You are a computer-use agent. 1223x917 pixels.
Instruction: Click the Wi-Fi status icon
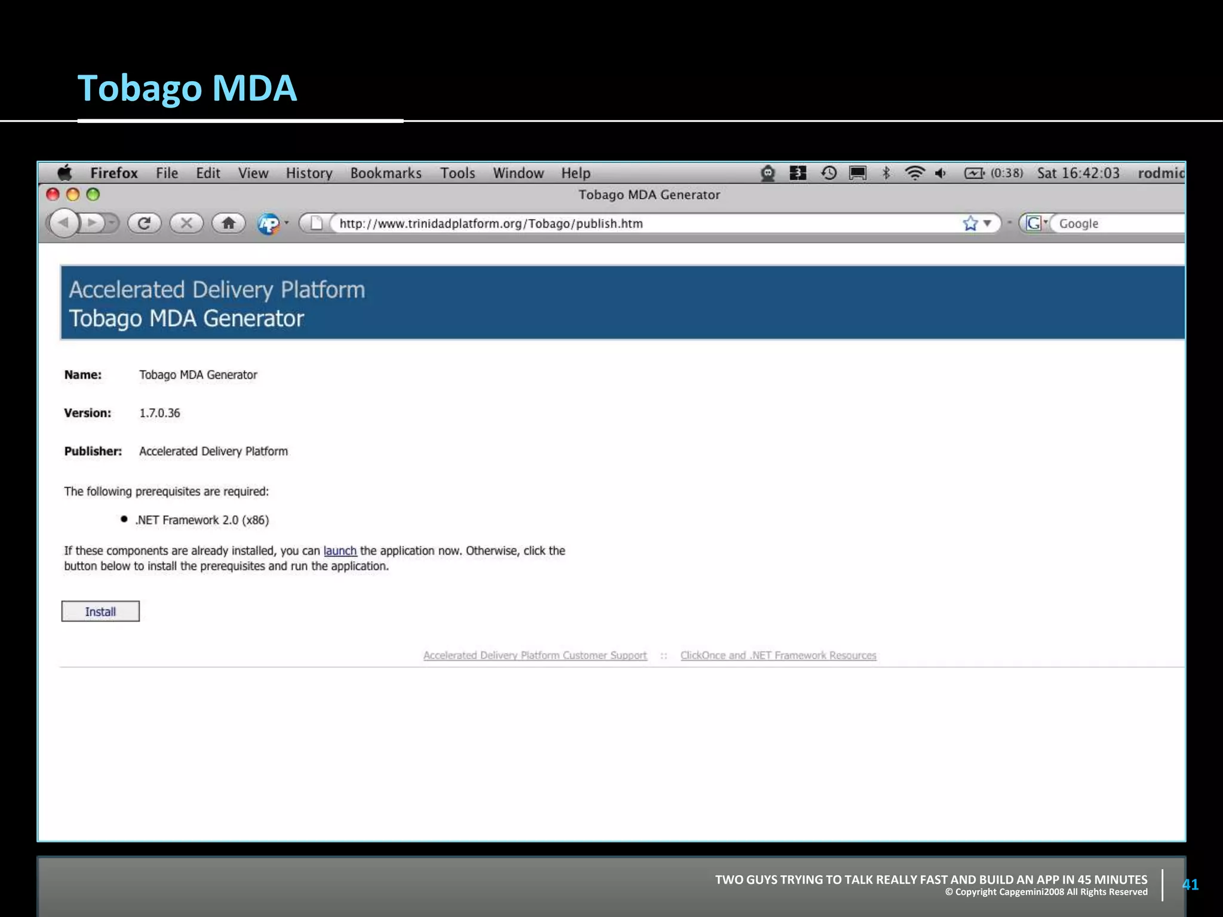coord(914,173)
